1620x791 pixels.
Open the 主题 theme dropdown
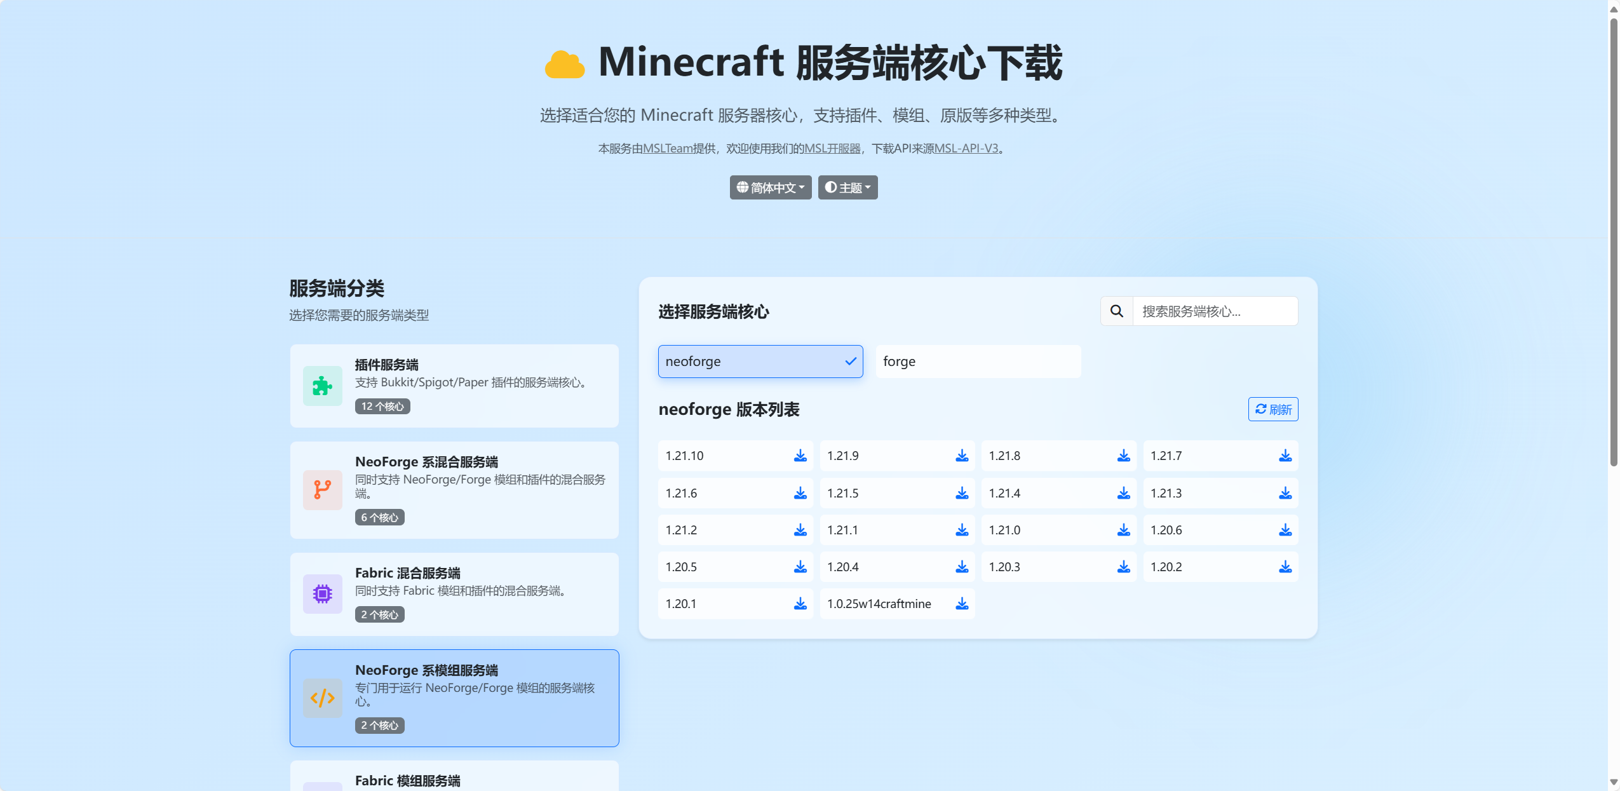click(847, 187)
